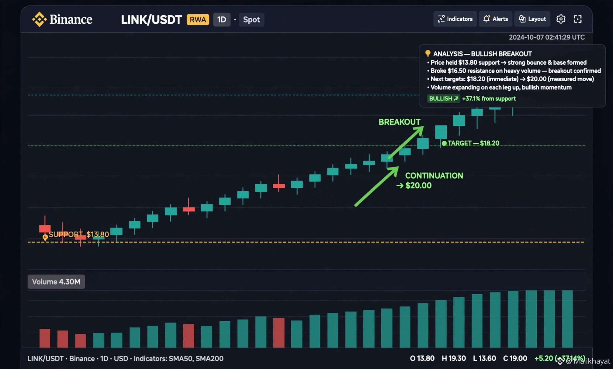
Task: Click the ANALYSIS — BULLISH BREAKOUT heading
Action: click(482, 54)
